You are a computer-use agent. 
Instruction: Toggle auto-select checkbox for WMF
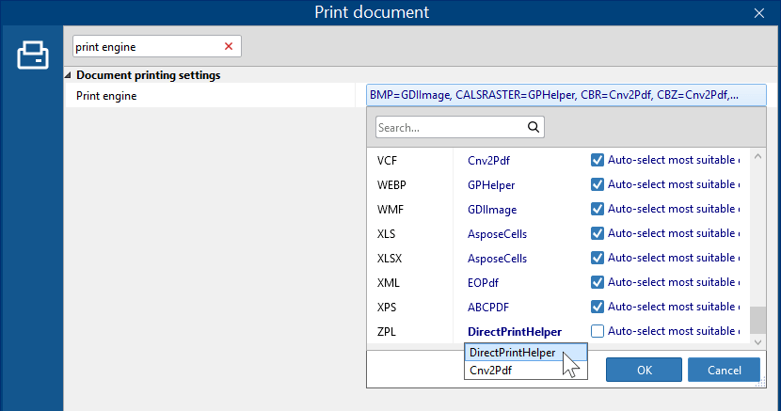(598, 209)
